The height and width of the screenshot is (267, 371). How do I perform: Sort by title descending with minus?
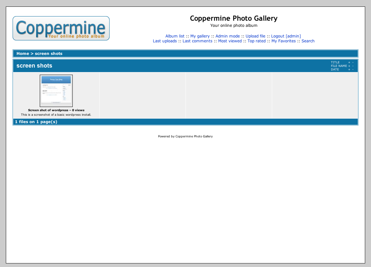(353, 62)
